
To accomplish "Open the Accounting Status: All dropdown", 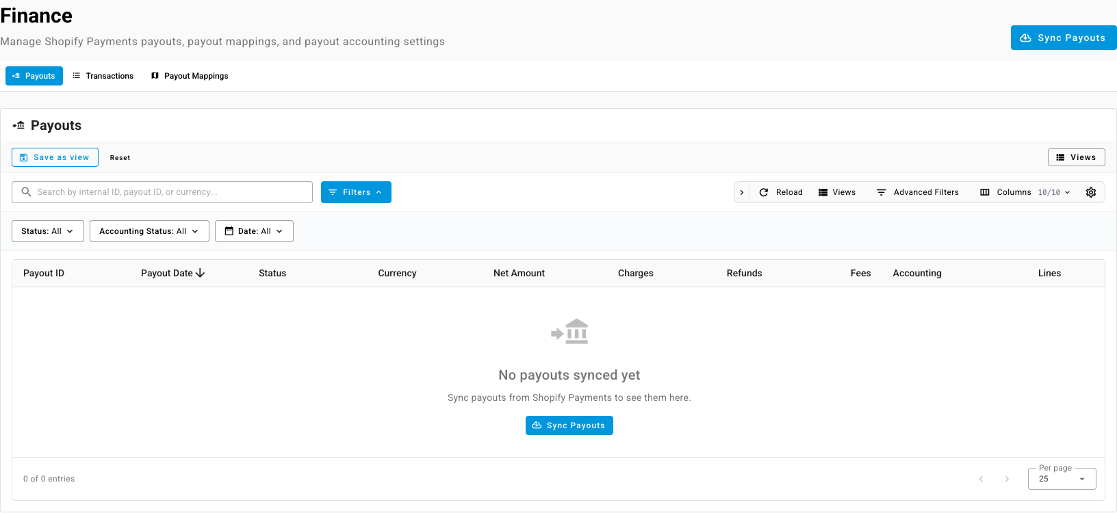I will point(149,231).
